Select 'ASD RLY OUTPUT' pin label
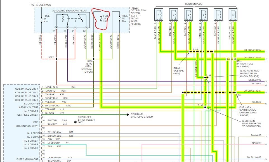Screen dimensions: 269x162 pos(29,107)
